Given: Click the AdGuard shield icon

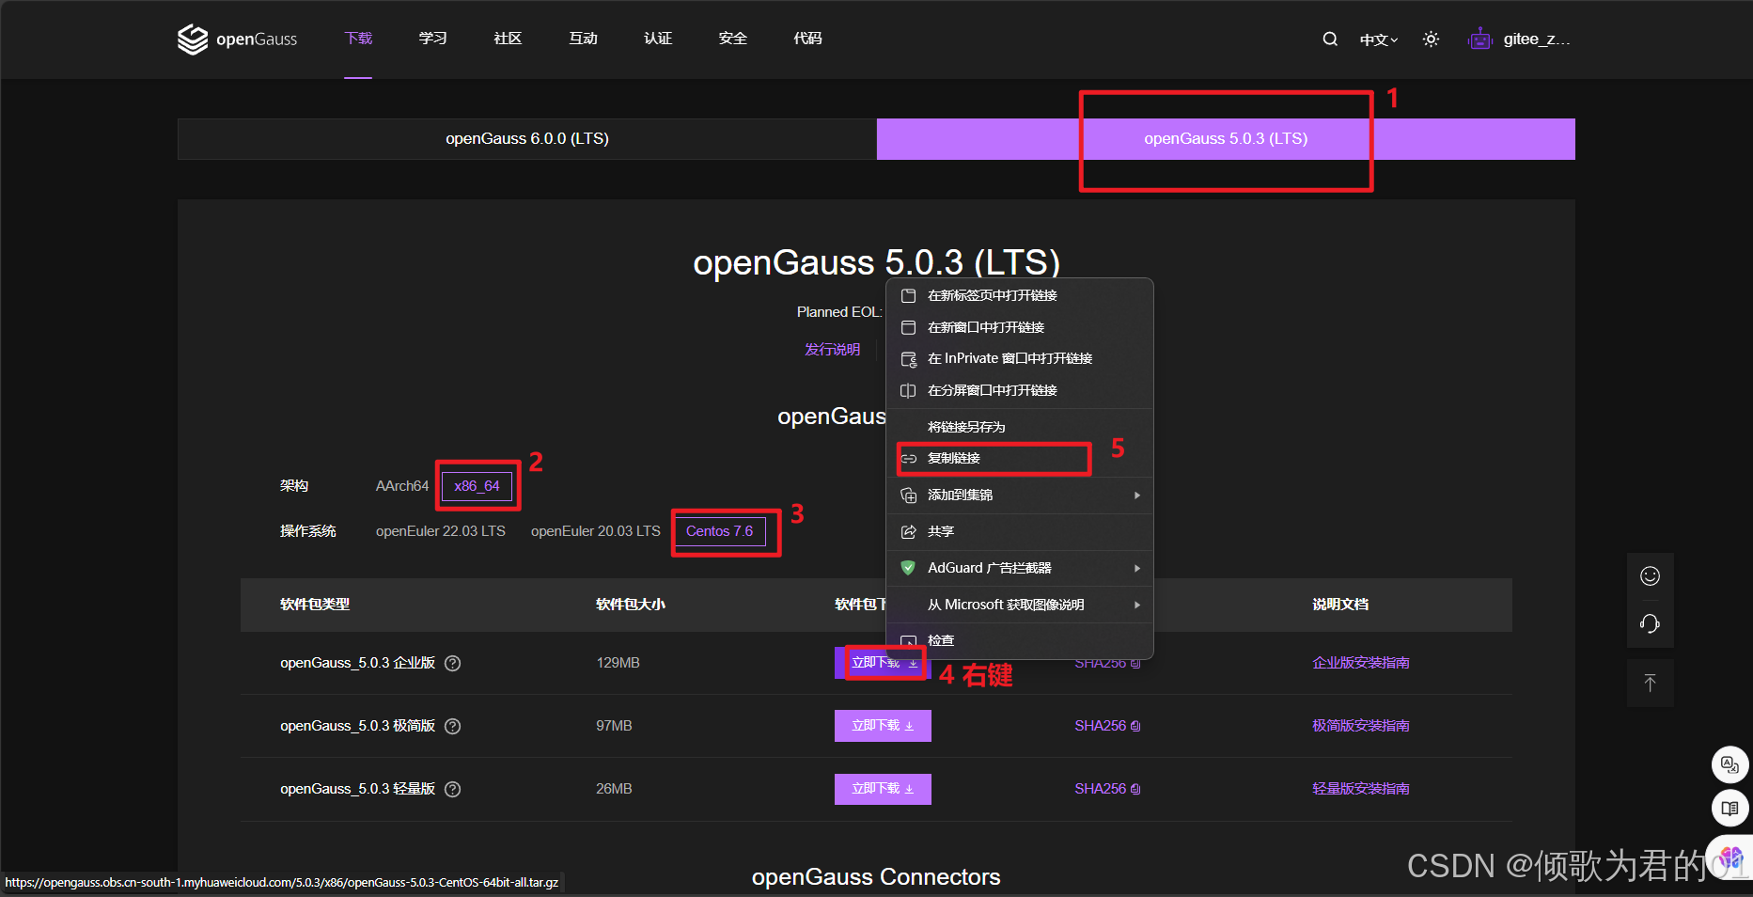Looking at the screenshot, I should (x=908, y=568).
